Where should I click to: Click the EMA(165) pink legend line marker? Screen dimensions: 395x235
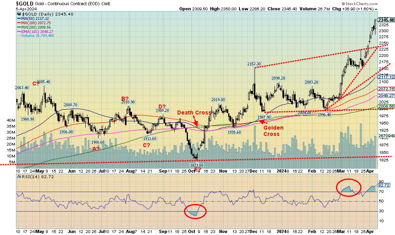point(19,31)
